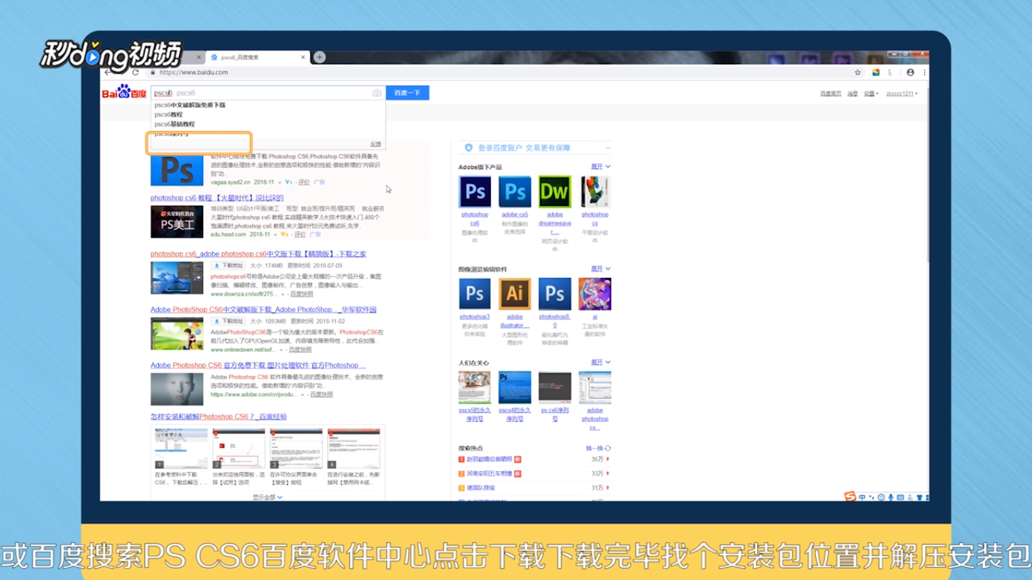Click the adobe illustrator Ai icon
This screenshot has width=1032, height=580.
coord(514,294)
